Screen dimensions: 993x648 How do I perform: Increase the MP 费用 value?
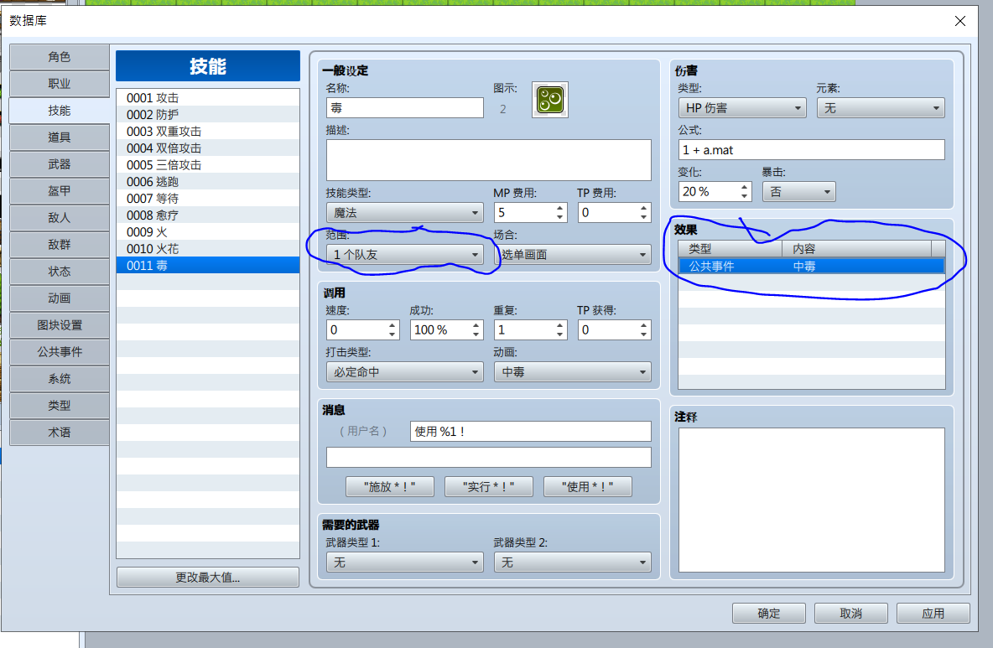560,208
